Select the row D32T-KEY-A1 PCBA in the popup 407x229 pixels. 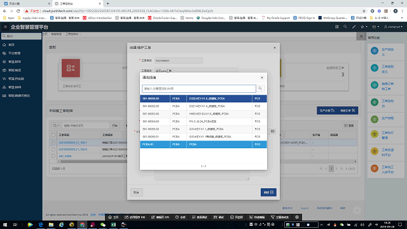point(203,106)
